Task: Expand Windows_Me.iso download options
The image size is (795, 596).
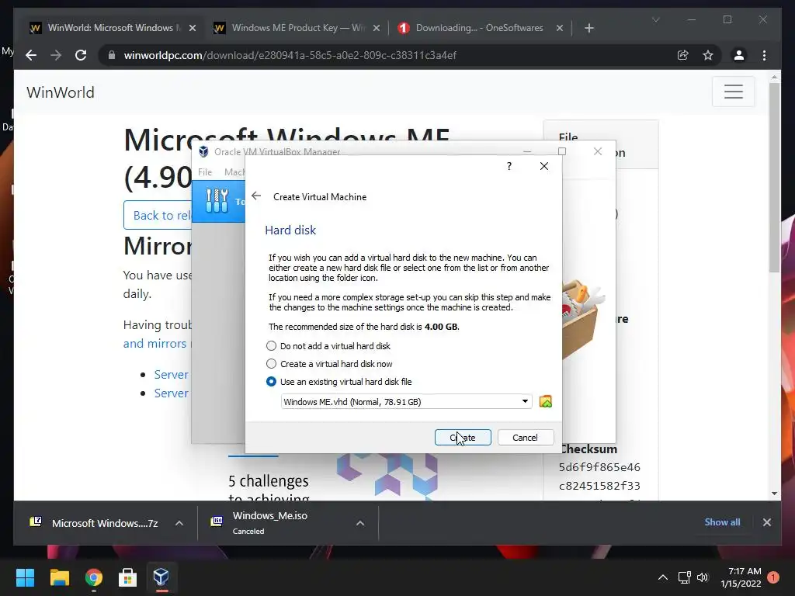Action: tap(360, 523)
